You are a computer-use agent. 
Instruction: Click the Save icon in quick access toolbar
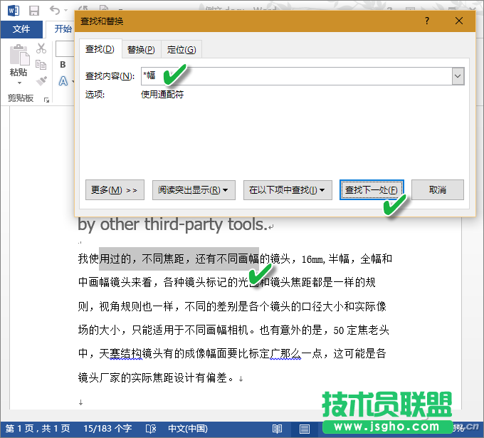click(33, 10)
